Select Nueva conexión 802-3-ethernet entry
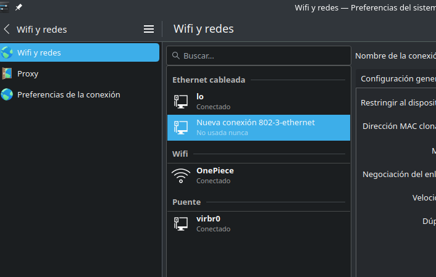Viewport: 436px width, 277px height. point(259,128)
